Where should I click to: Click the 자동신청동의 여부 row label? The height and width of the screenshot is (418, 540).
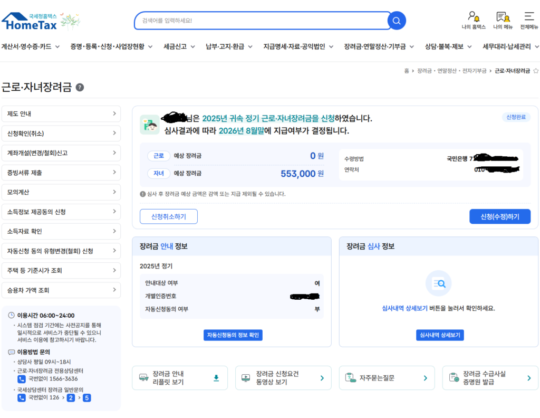[166, 309]
